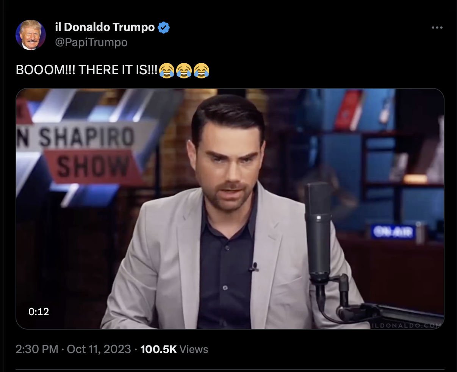This screenshot has width=457, height=372.
Task: Click the il Donaldo Trumpo display name
Action: [x=105, y=27]
